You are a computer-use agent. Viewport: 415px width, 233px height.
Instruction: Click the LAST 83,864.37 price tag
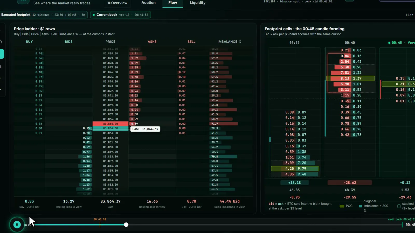pos(145,129)
